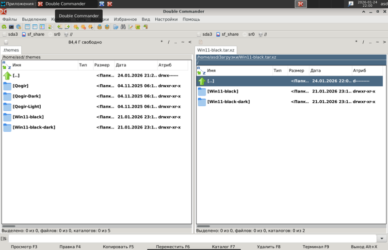The image size is (388, 250).
Task: Click the network // button in right panel
Action: point(263,34)
